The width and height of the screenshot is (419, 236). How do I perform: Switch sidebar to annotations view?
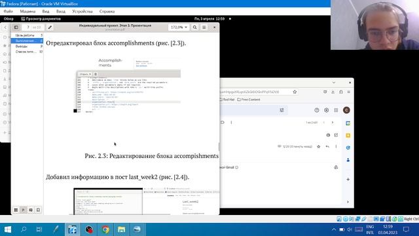click(x=31, y=210)
